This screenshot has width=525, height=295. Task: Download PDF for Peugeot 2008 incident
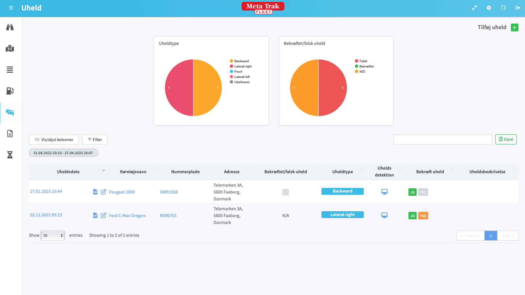(95, 192)
